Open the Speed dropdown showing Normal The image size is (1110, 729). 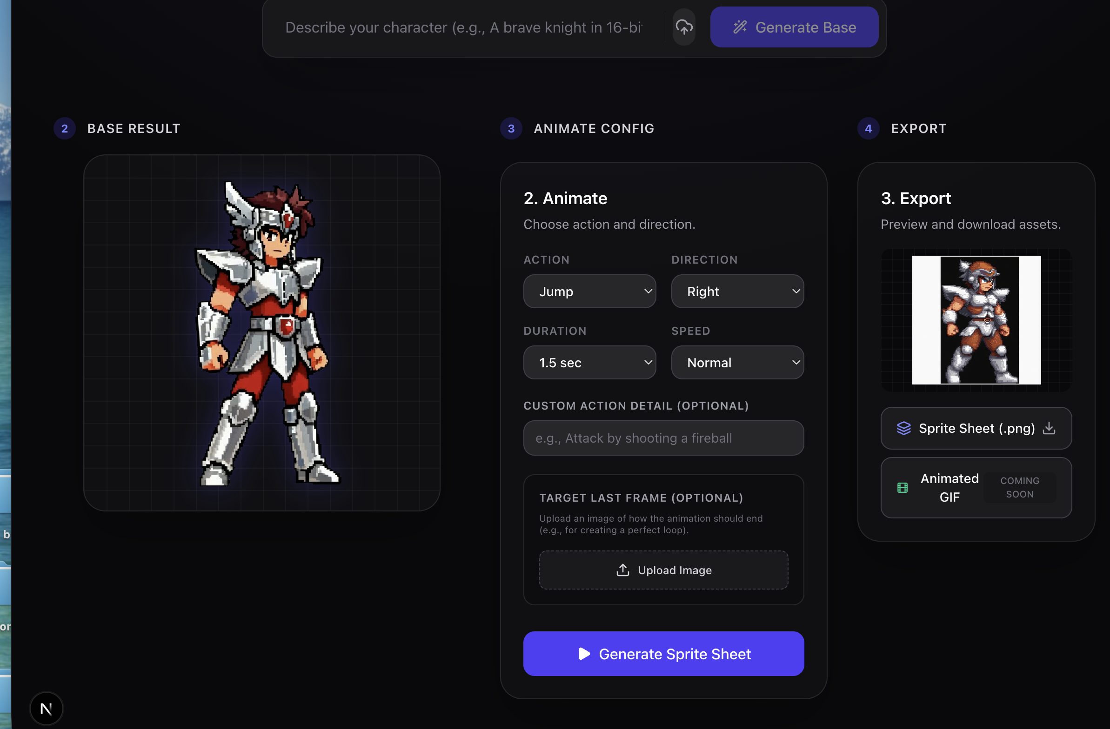coord(737,362)
